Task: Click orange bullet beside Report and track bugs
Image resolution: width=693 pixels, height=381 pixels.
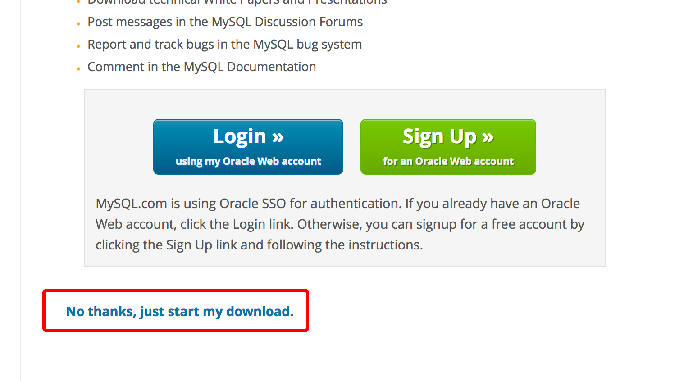Action: 78,46
